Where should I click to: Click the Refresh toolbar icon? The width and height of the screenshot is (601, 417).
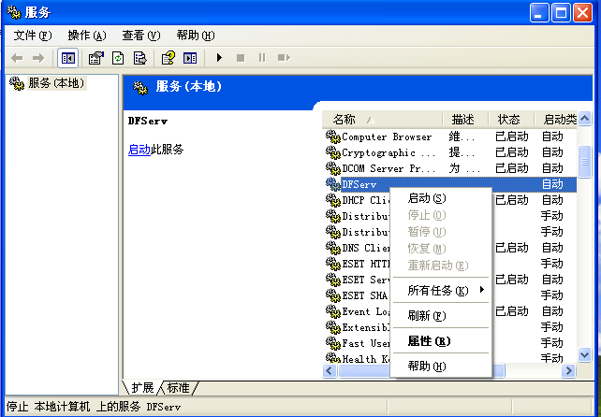click(x=118, y=58)
